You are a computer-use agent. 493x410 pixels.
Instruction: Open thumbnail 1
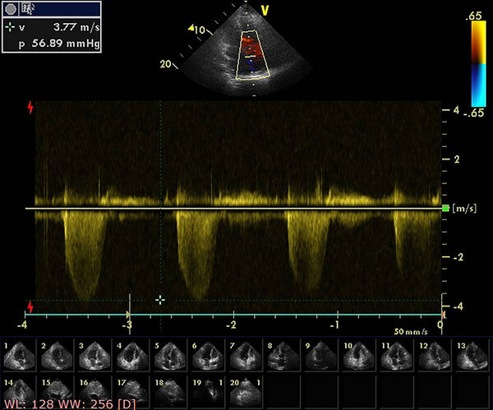19,355
